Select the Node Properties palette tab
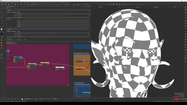The image size is (187, 105). click(10, 40)
